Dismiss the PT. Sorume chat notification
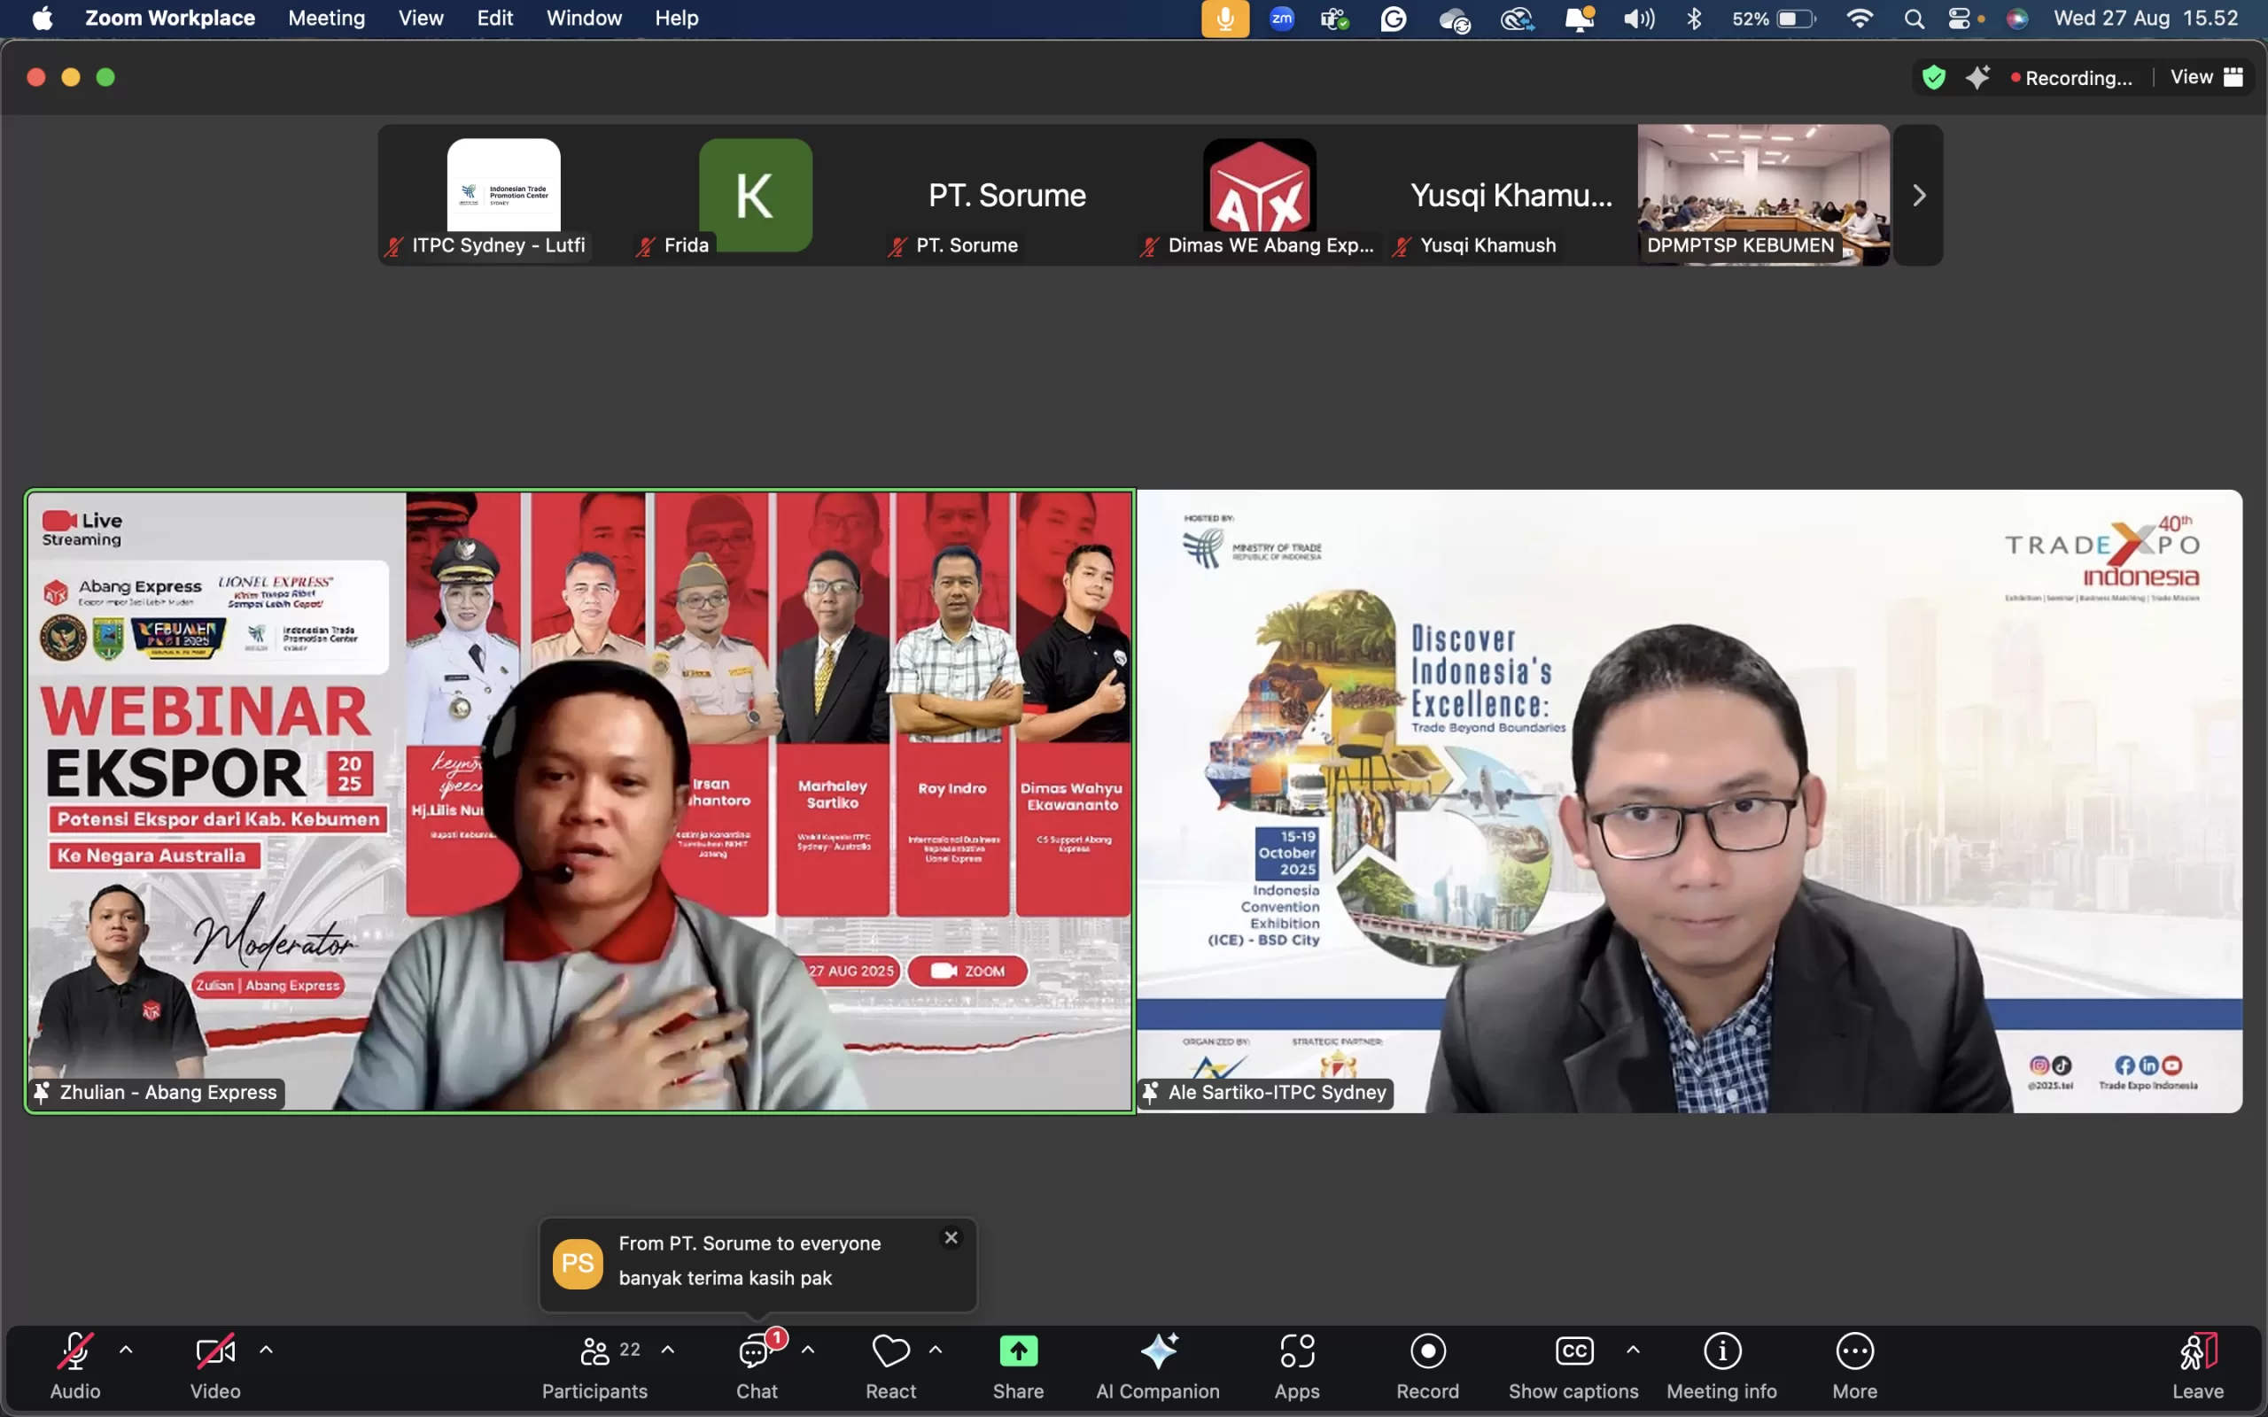 (951, 1237)
